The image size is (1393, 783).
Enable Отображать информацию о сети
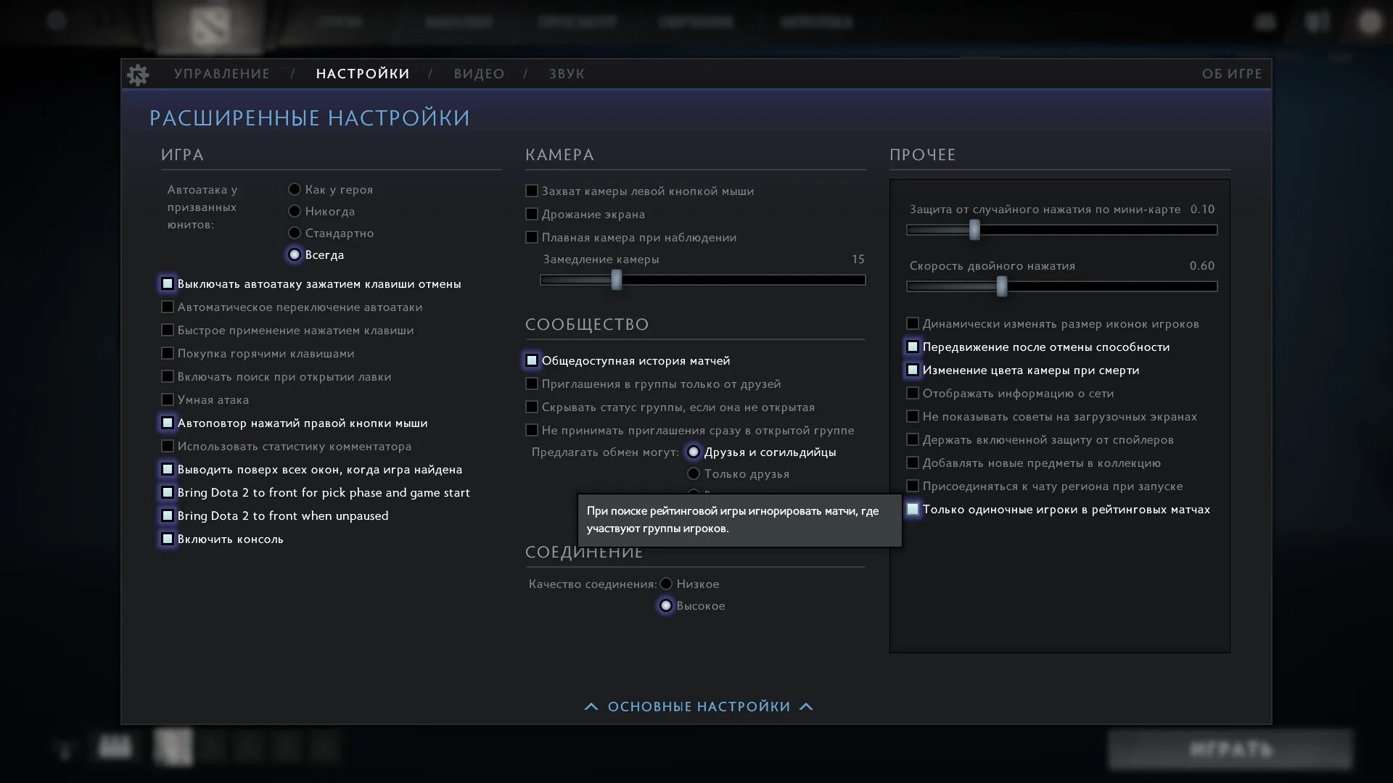913,393
